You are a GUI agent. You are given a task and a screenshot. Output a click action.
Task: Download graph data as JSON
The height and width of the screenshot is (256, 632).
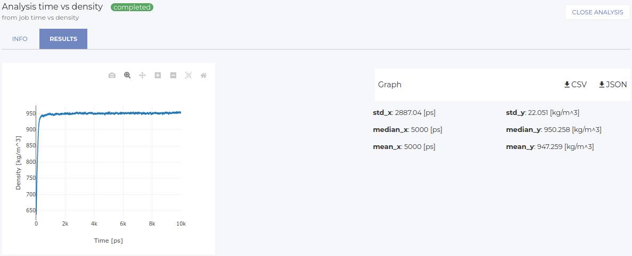pos(613,85)
